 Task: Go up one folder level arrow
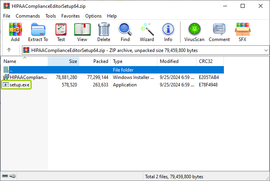tap(9, 50)
